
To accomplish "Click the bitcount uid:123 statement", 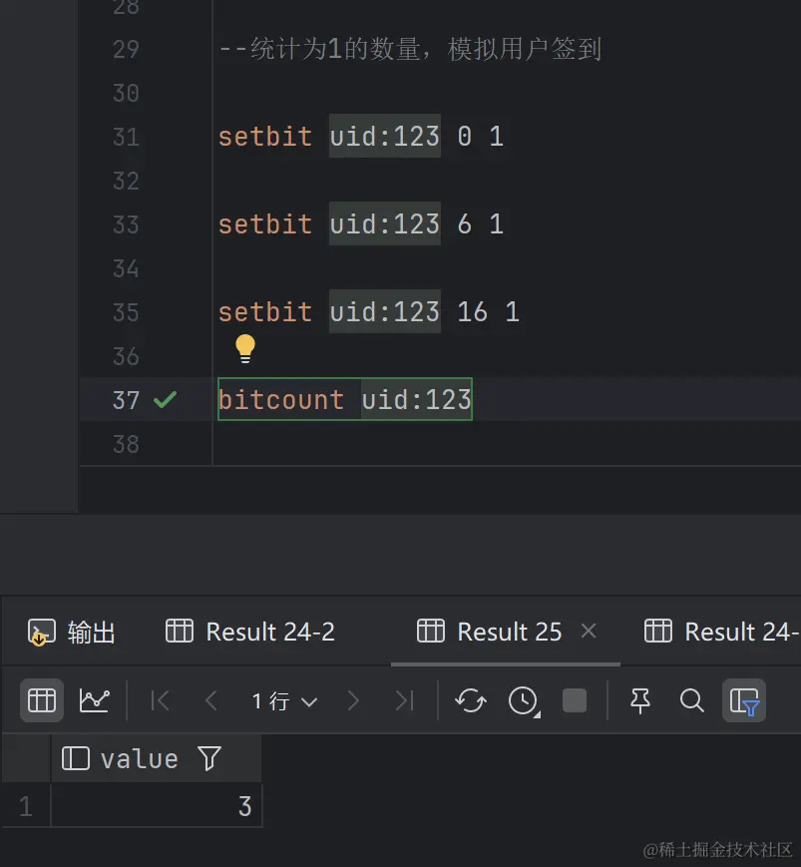I will coord(345,399).
